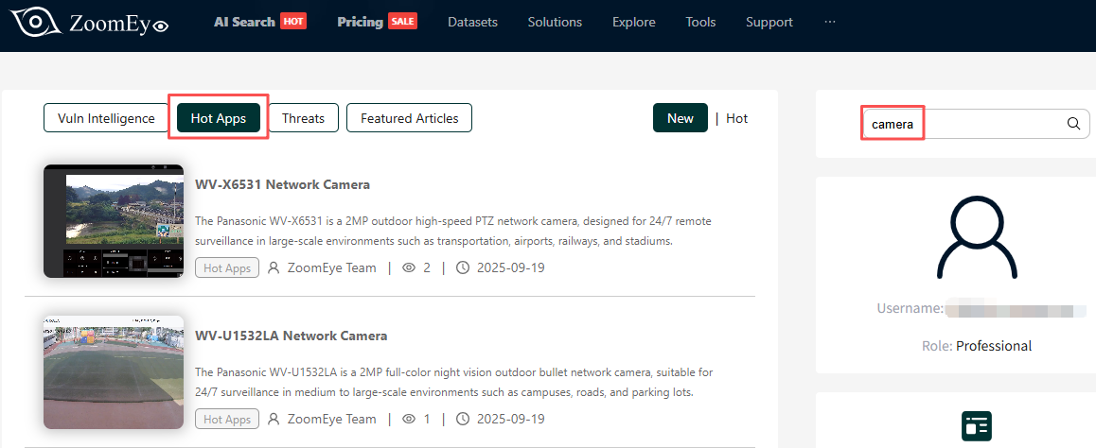Click the green list panel icon

click(977, 425)
